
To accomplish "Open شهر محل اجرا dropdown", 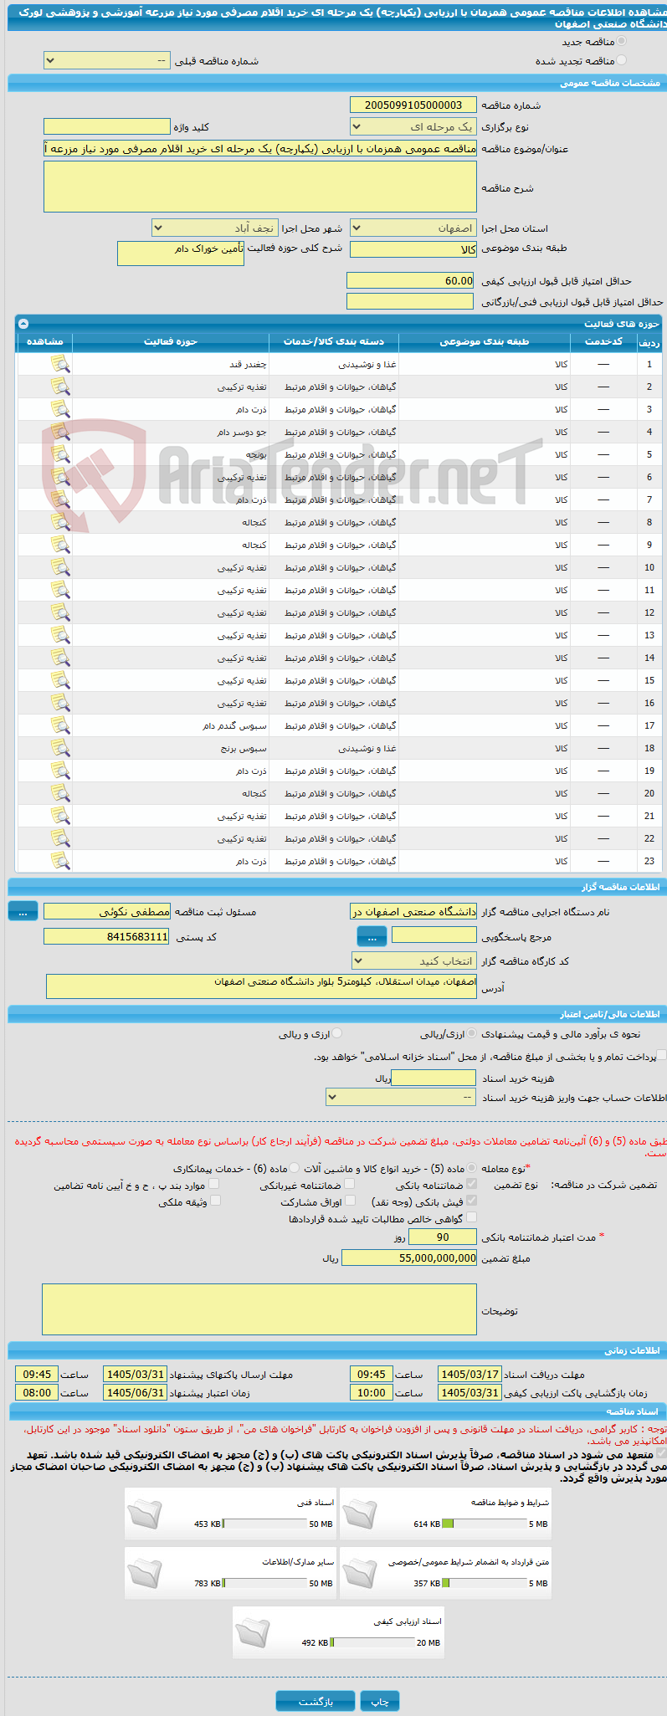I will (215, 228).
